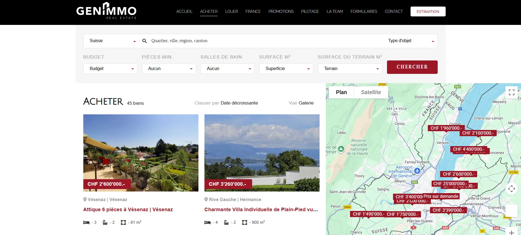This screenshot has height=235, width=521.
Task: Click surface icon beside 900 m²
Action: 244,222
